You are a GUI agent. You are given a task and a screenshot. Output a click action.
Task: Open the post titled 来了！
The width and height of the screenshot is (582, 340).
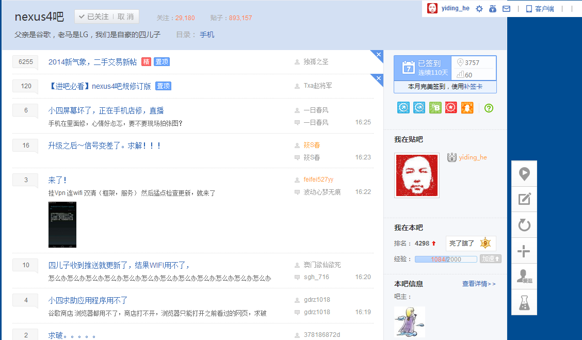(x=58, y=181)
